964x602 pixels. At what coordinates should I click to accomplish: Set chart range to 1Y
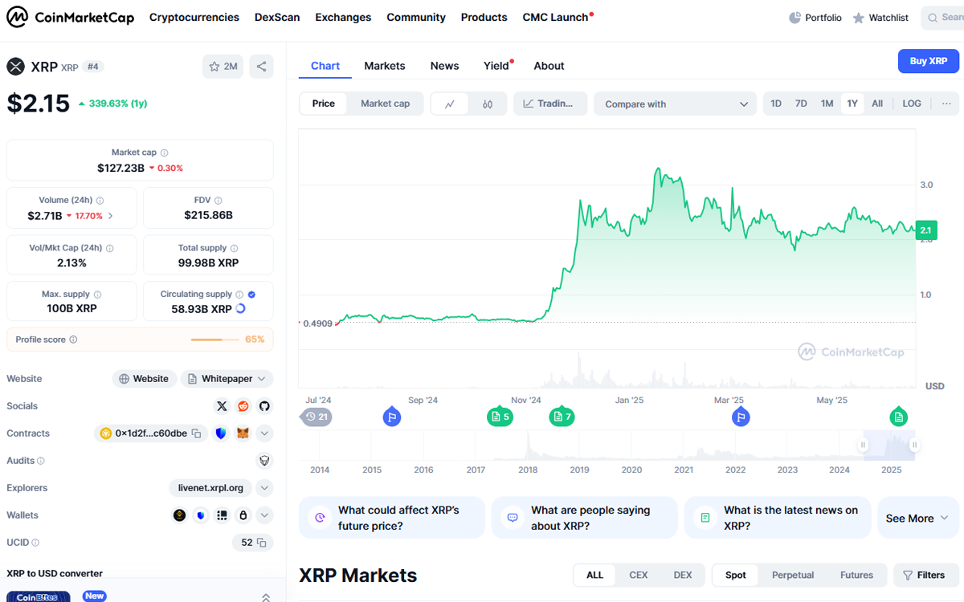pyautogui.click(x=852, y=104)
